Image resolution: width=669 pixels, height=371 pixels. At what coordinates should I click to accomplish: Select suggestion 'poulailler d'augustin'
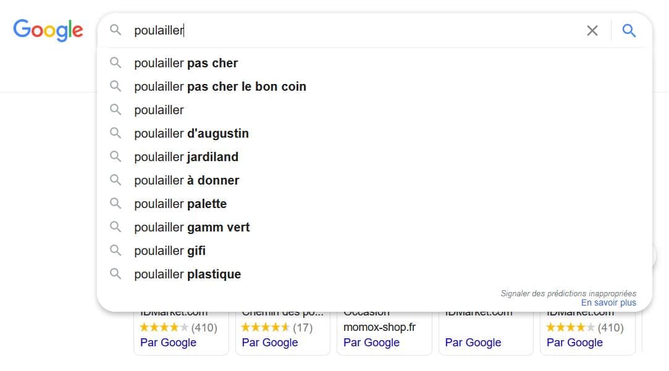coord(191,133)
